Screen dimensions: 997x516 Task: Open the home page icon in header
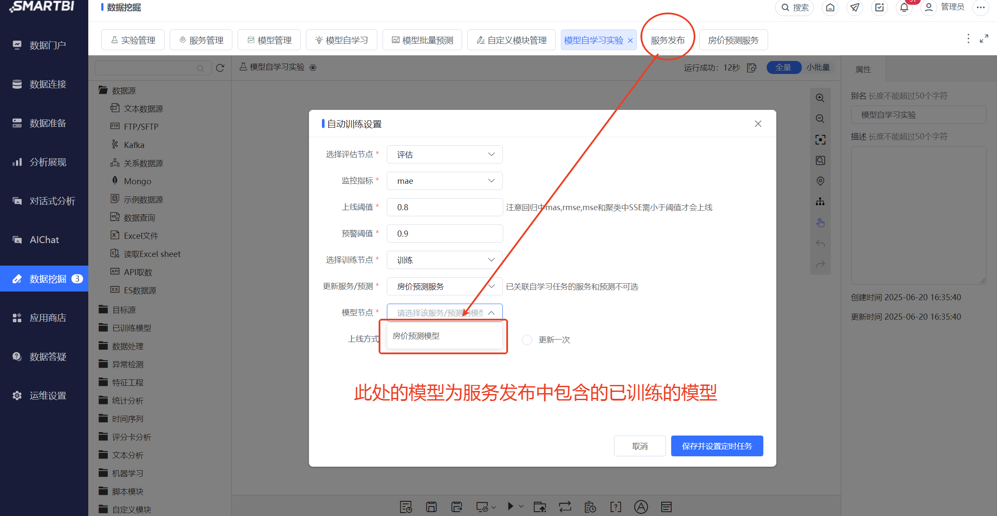(x=830, y=7)
